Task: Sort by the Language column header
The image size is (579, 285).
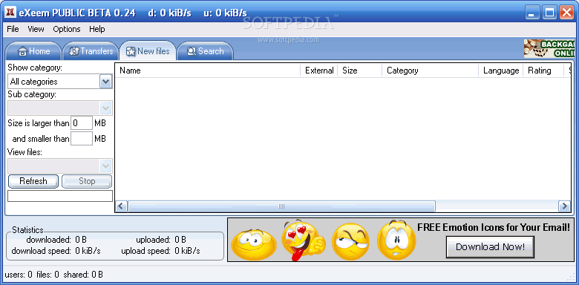Action: [x=501, y=71]
